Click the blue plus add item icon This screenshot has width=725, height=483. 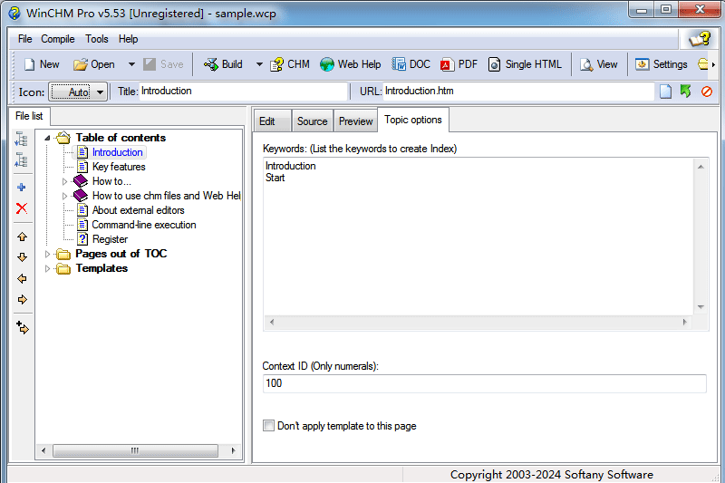(21, 188)
